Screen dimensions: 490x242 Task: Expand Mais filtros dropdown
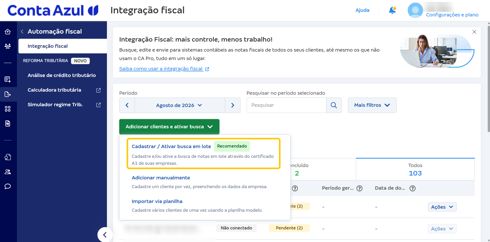pos(372,105)
